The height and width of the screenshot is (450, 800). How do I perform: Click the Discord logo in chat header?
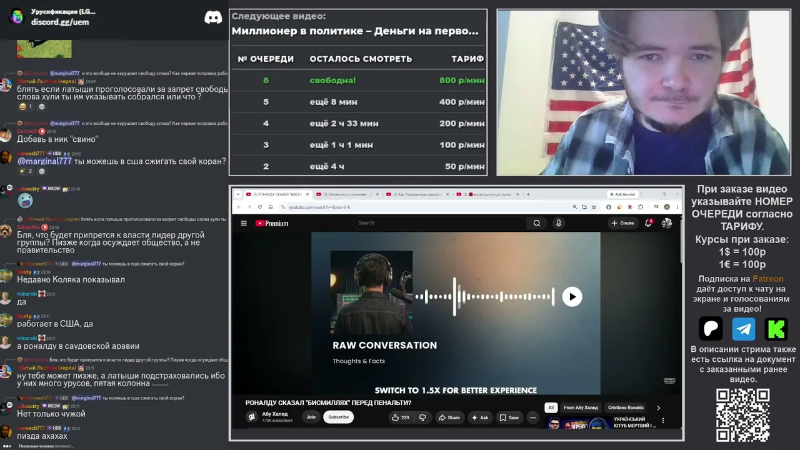tap(213, 17)
